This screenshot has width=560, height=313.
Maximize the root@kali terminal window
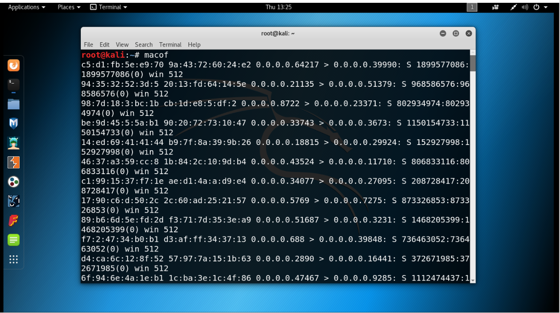pos(456,33)
